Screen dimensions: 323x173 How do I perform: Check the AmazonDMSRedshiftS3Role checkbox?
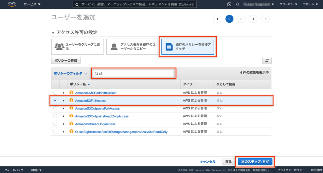55,93
